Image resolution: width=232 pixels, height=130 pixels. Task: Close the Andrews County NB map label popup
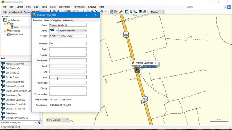156,63
